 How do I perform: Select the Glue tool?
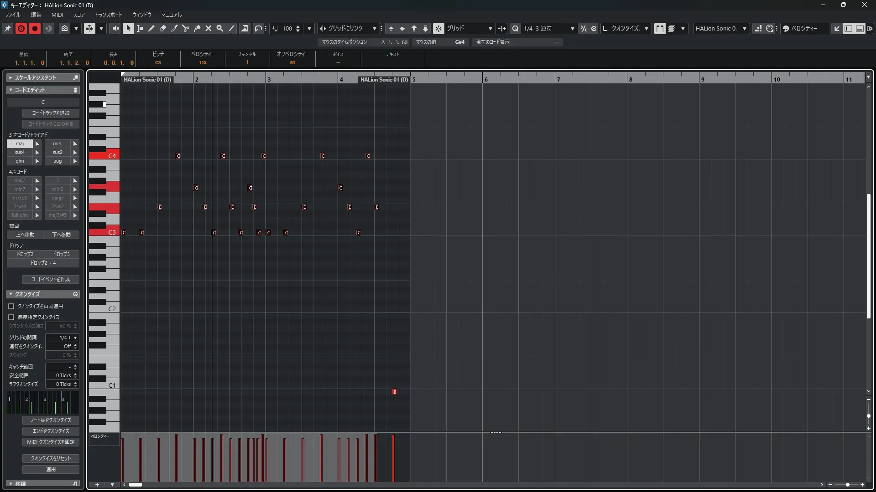pos(197,28)
